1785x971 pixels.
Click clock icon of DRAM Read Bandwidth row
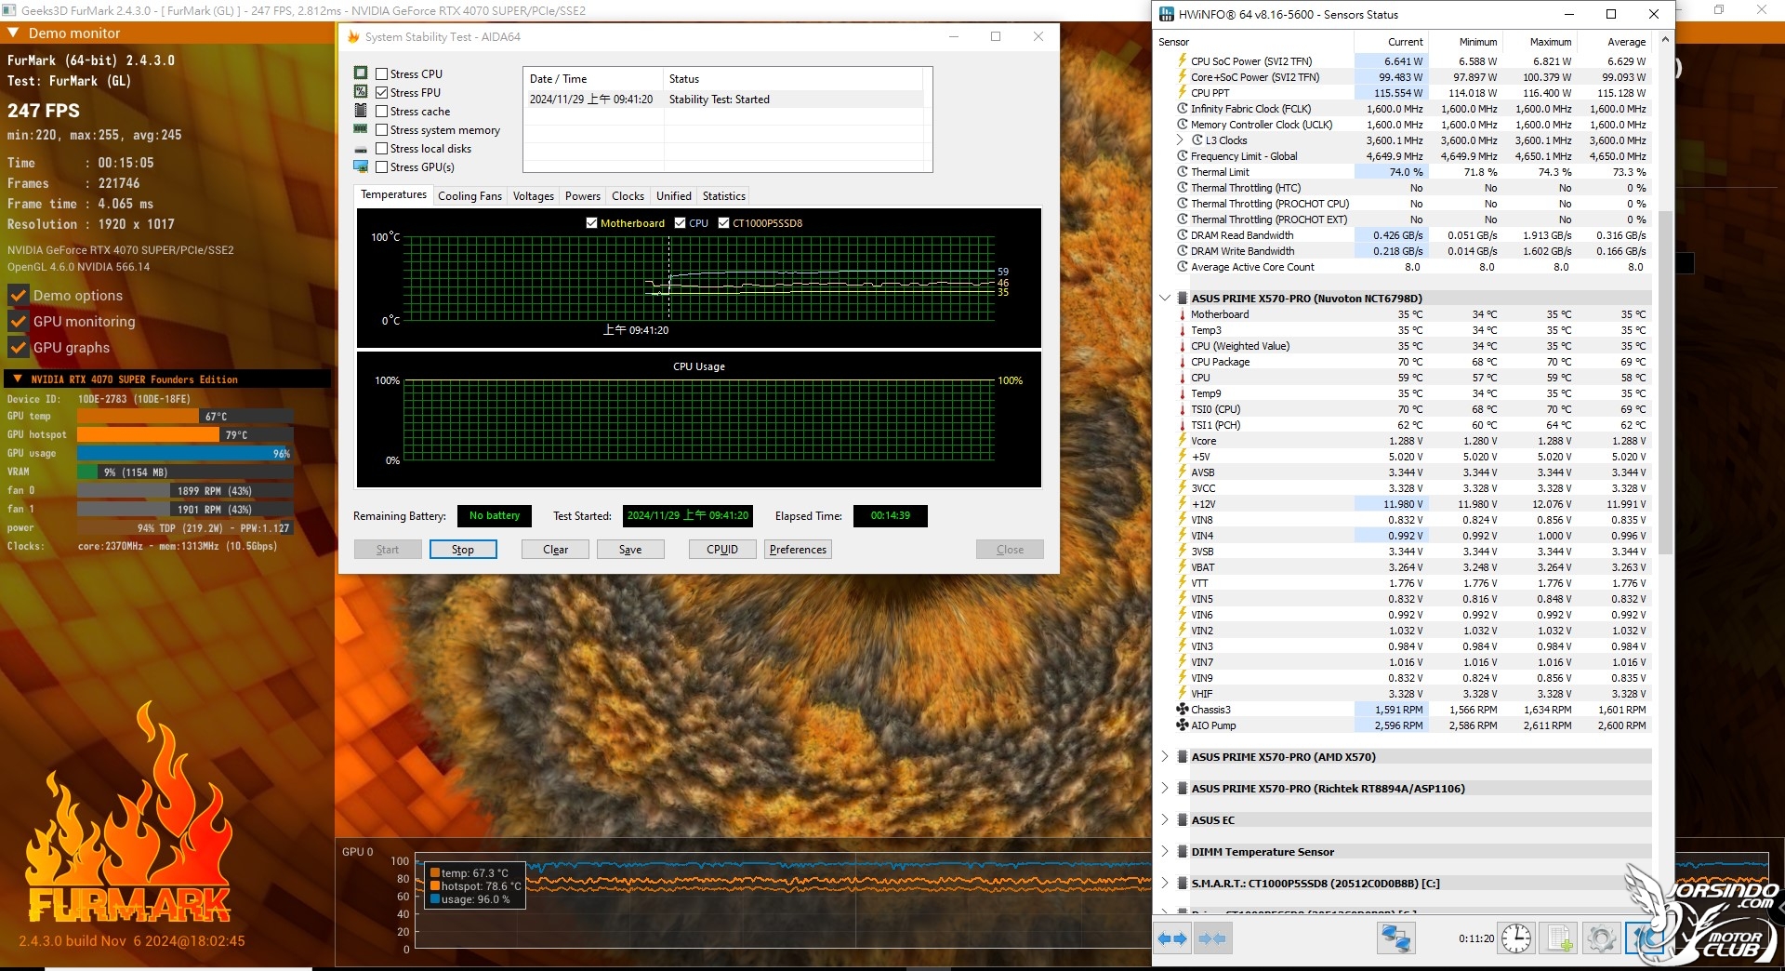[1183, 235]
